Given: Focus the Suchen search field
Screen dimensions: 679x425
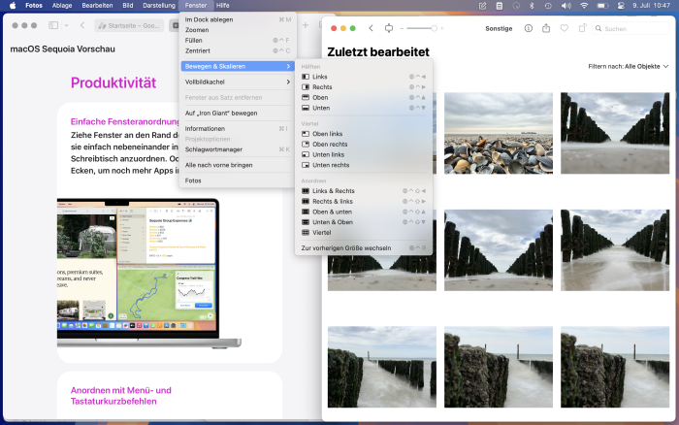Looking at the screenshot, I should tap(630, 28).
